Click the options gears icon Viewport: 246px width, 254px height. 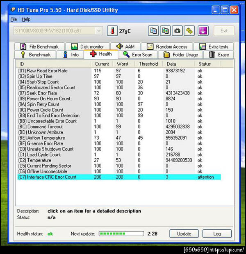[x=189, y=31]
